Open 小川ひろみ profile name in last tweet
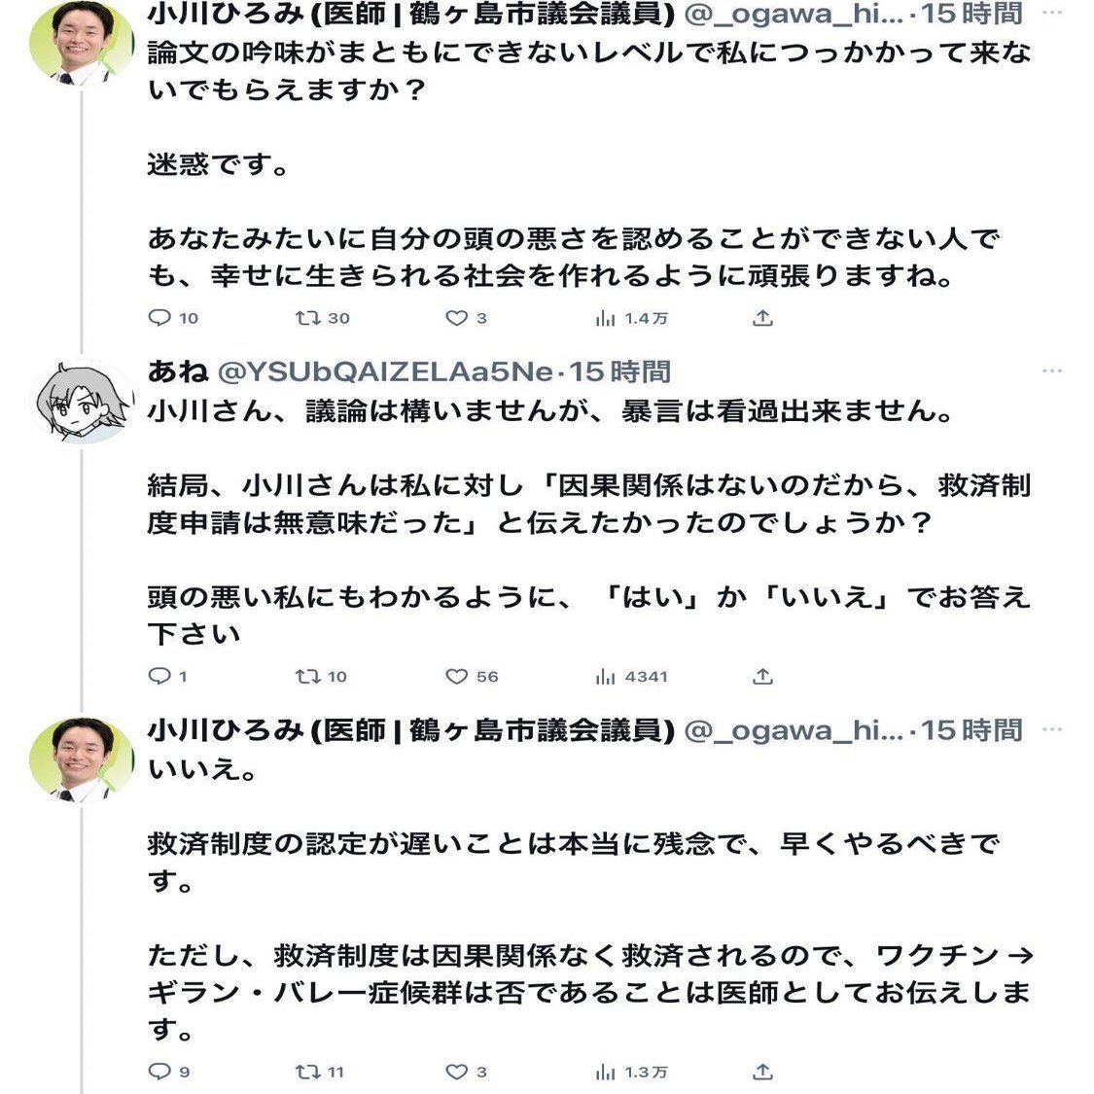Viewport: 1094px width, 1094px height. tap(411, 730)
